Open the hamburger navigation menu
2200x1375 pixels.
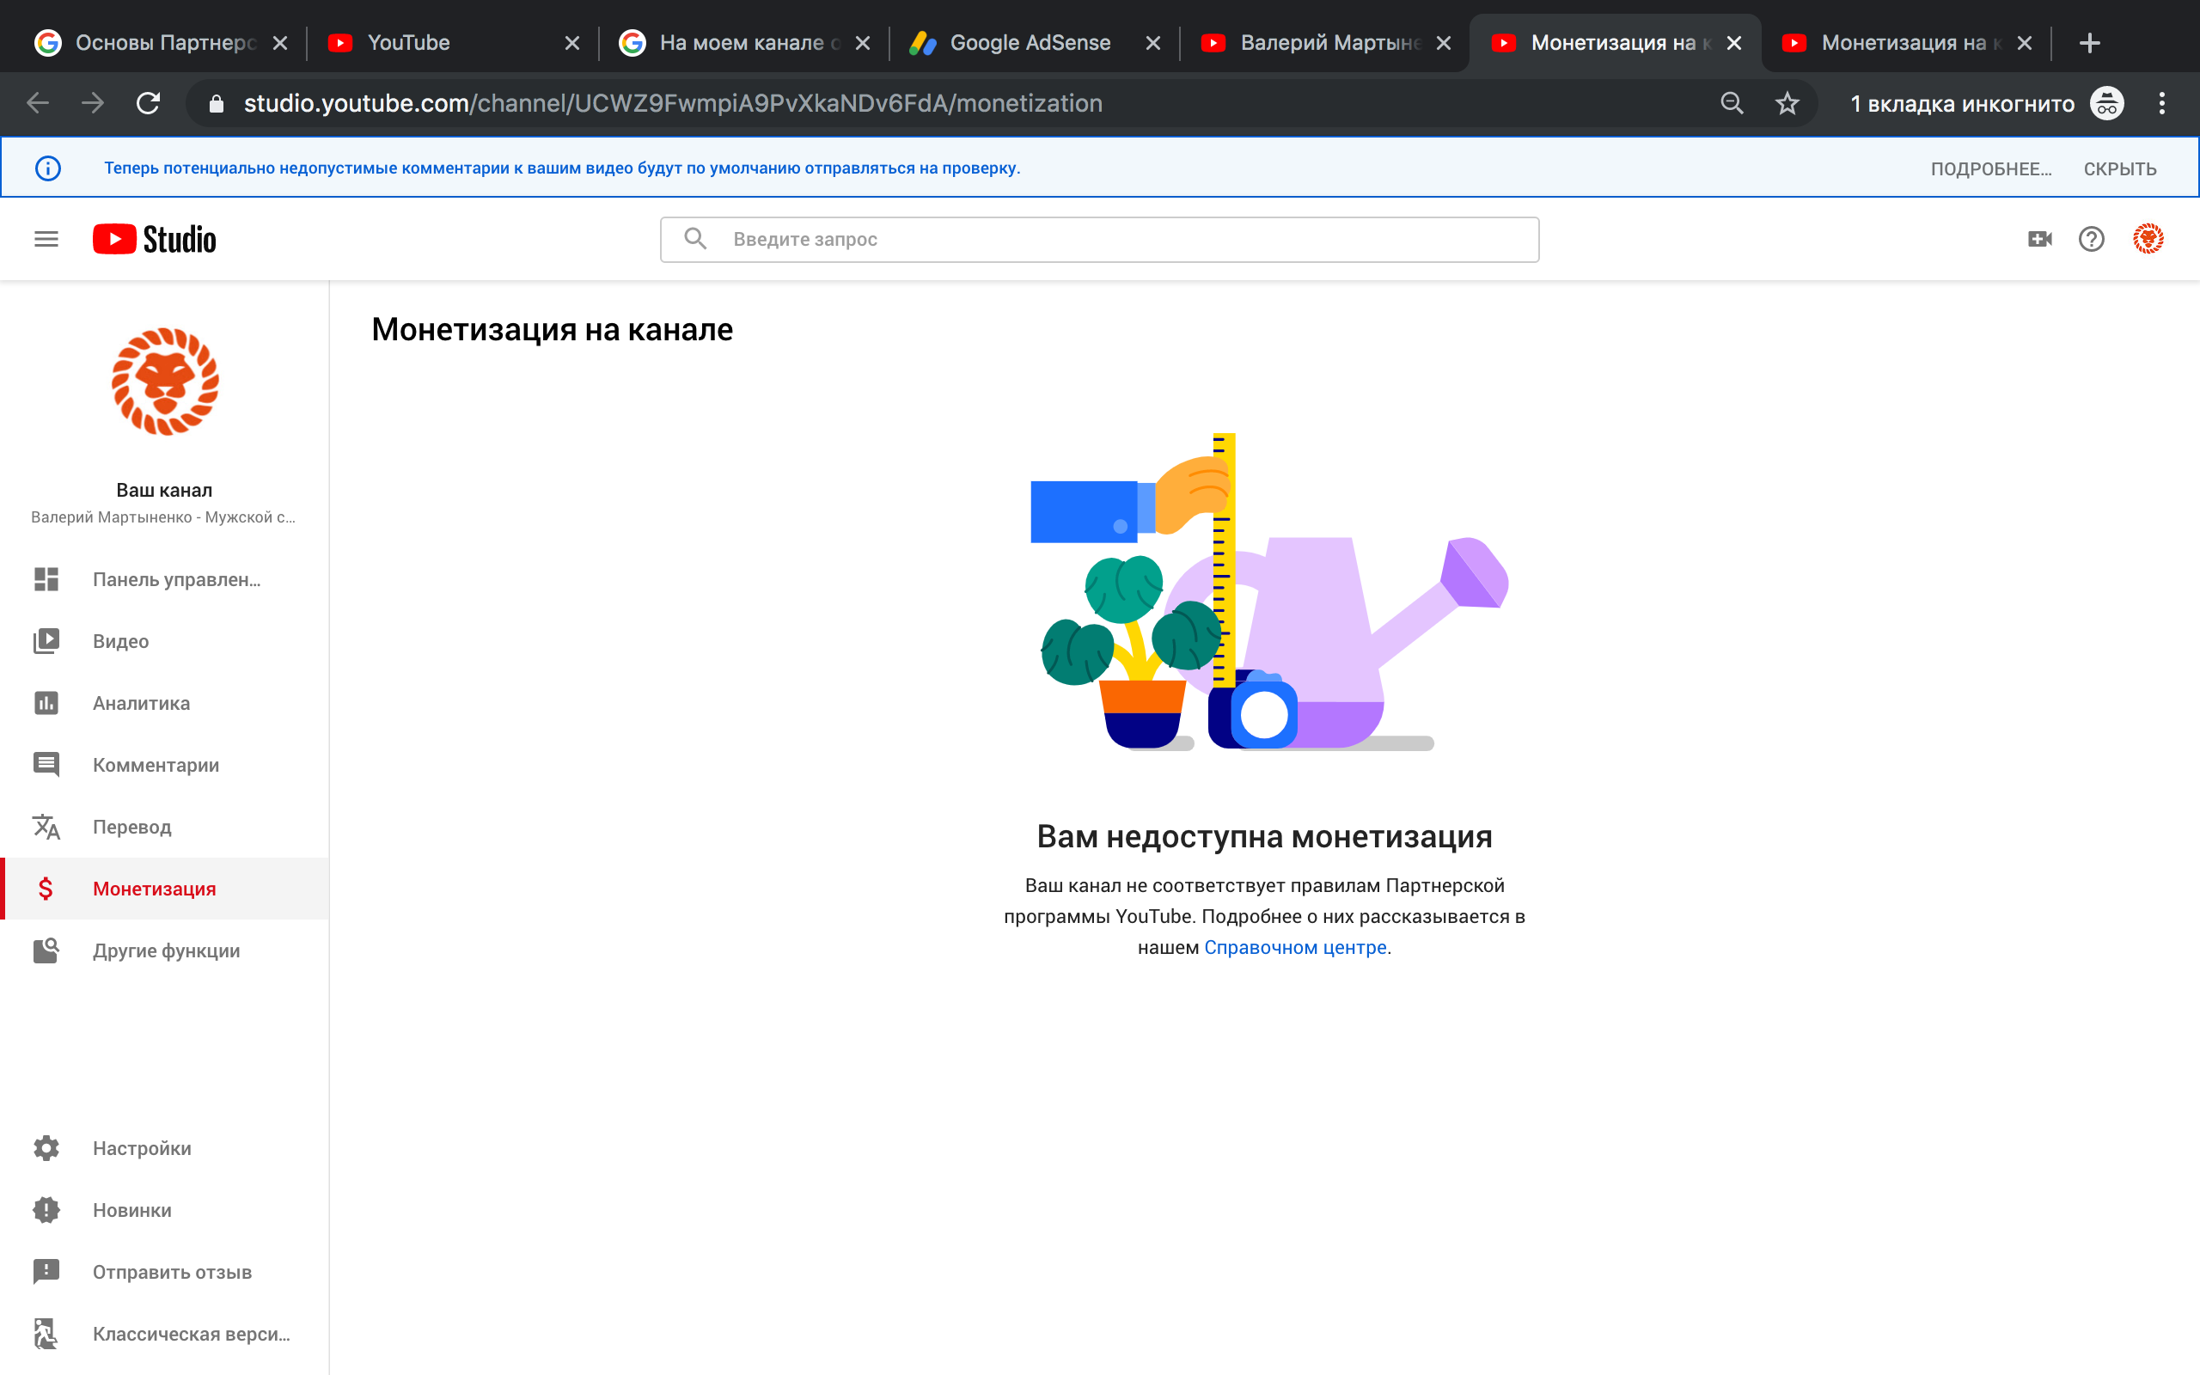click(x=46, y=239)
